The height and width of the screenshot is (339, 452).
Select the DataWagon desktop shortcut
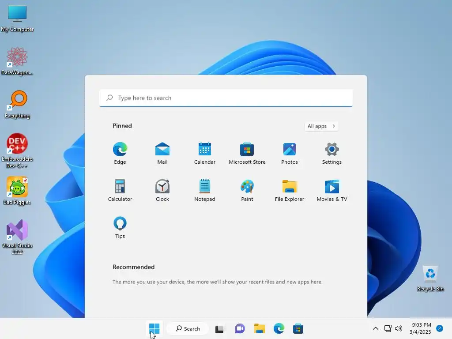[x=17, y=61]
